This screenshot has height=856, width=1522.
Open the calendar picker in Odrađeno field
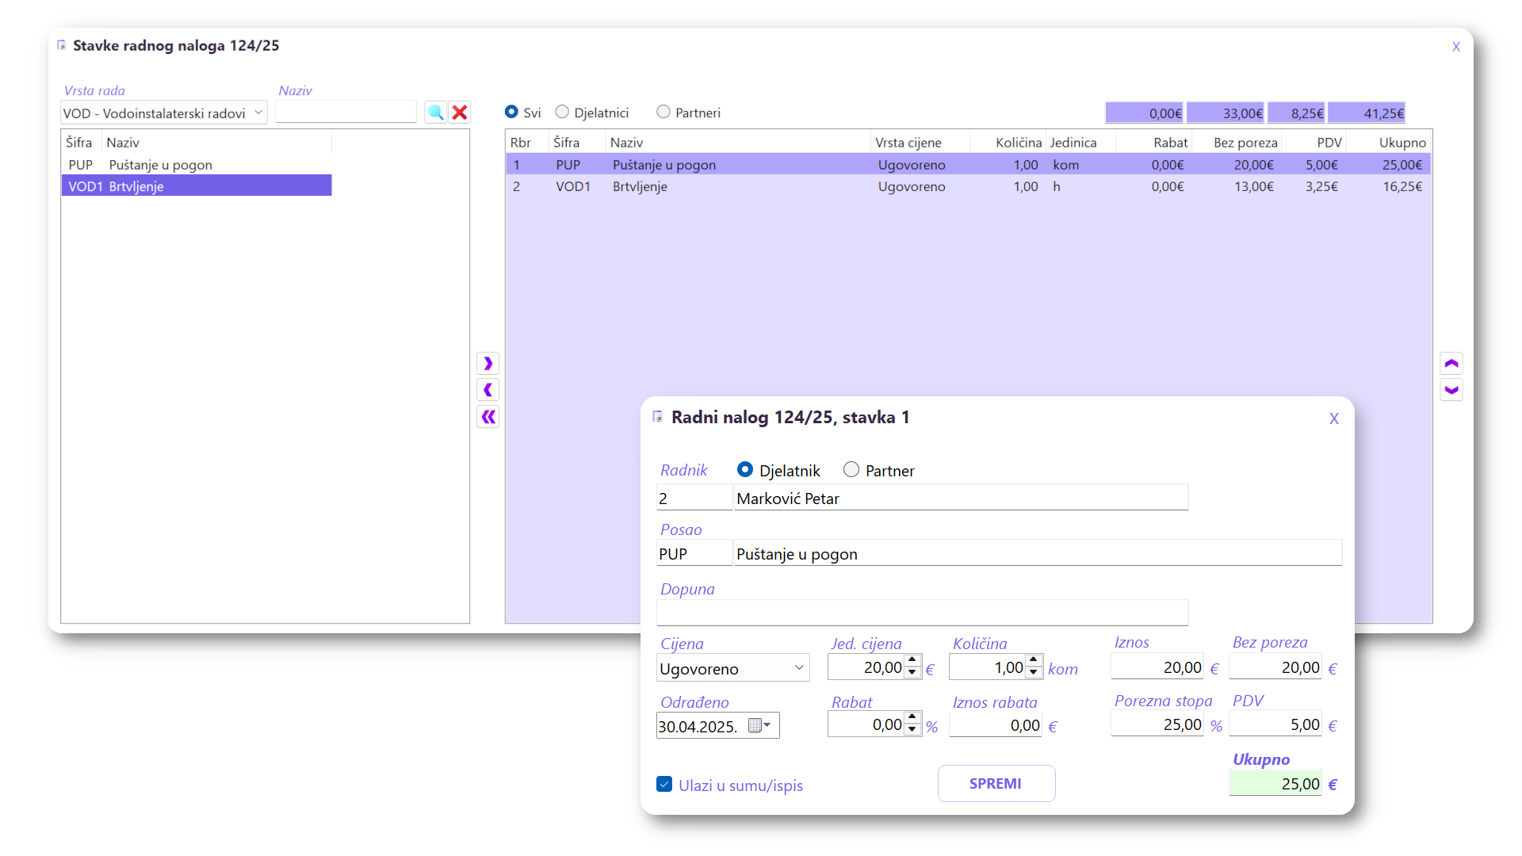coord(759,725)
